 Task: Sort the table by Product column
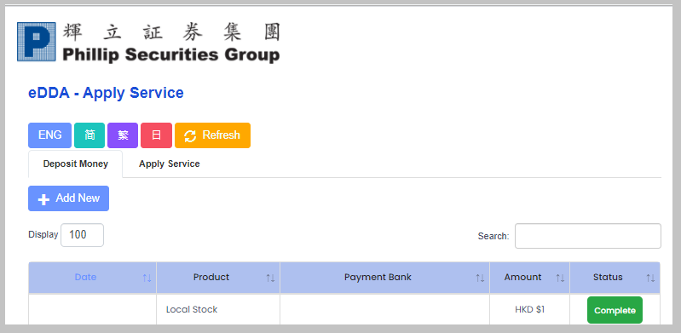pyautogui.click(x=218, y=278)
